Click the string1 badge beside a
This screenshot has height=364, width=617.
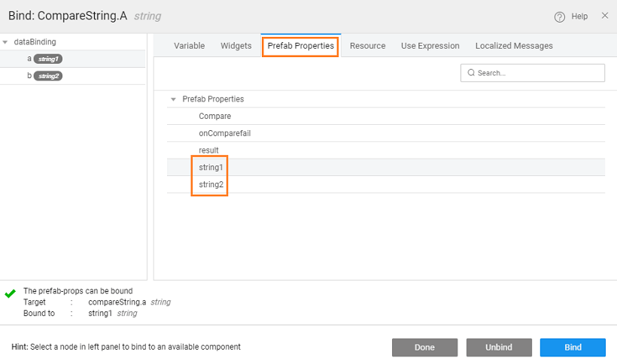tap(49, 59)
